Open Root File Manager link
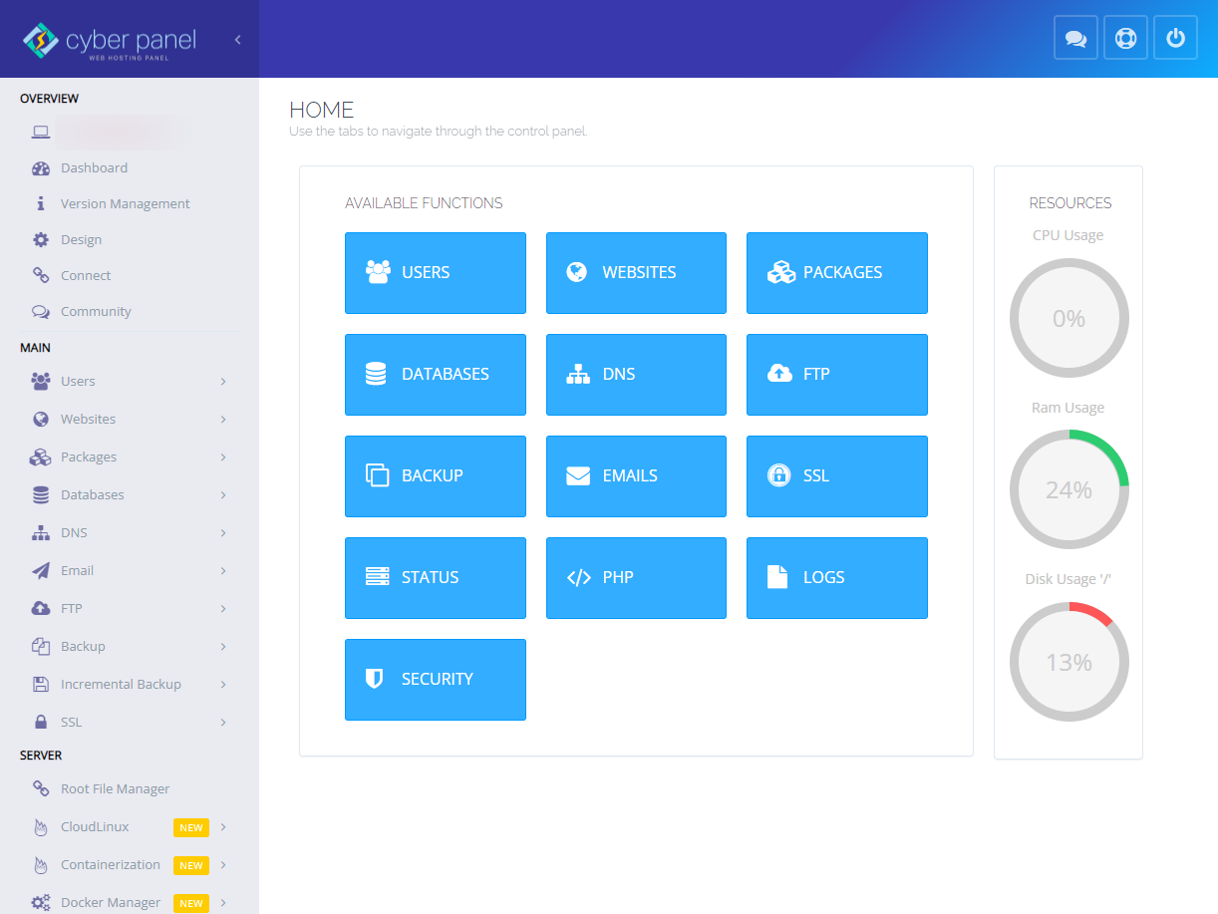Viewport: 1218px width, 914px height. 115,788
